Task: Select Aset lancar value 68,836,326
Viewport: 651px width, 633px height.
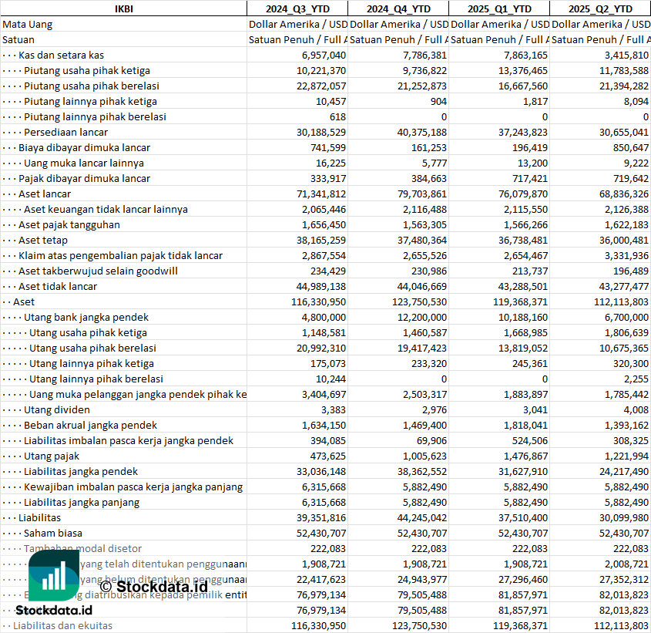Action: coord(623,194)
